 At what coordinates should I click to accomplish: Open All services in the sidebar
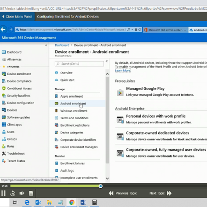(12, 60)
